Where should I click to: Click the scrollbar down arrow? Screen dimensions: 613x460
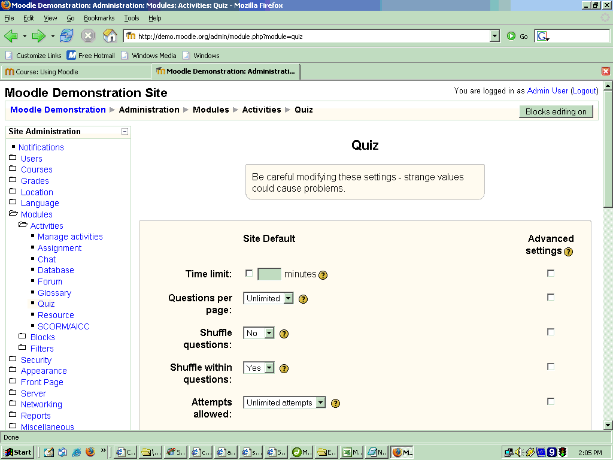coord(608,425)
